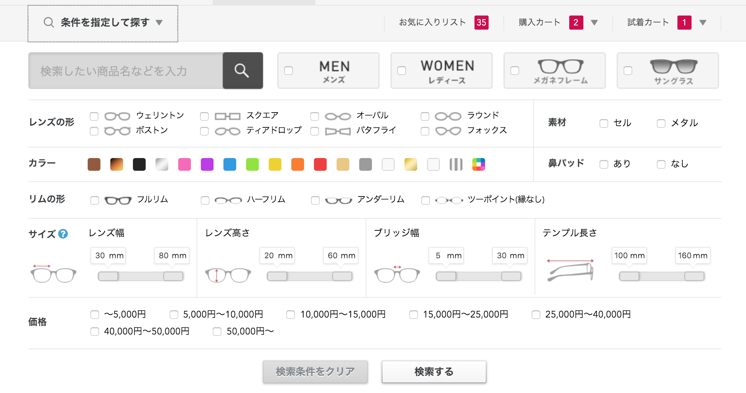746x393 pixels.
Task: Check the MEN メンズ checkbox
Action: (x=289, y=71)
